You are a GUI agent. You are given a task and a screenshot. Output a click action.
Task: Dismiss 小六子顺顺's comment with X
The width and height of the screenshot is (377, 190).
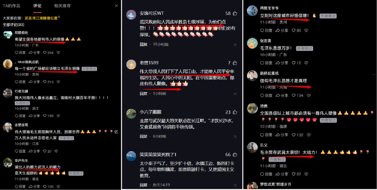[x=235, y=136]
